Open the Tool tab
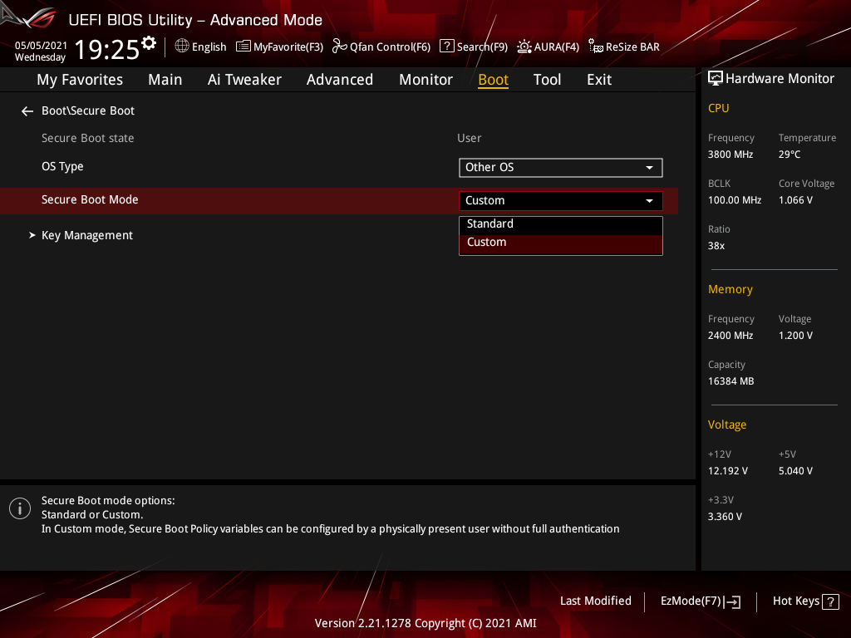 tap(547, 80)
